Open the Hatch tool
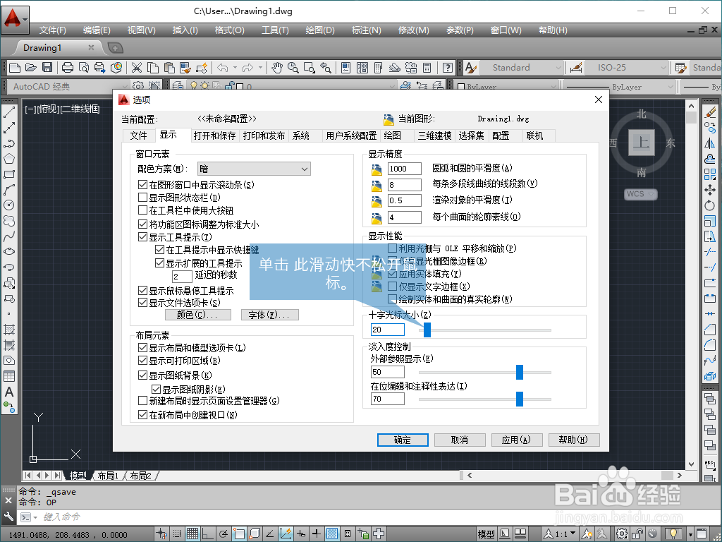Viewport: 722px width, 542px height. pyautogui.click(x=9, y=327)
